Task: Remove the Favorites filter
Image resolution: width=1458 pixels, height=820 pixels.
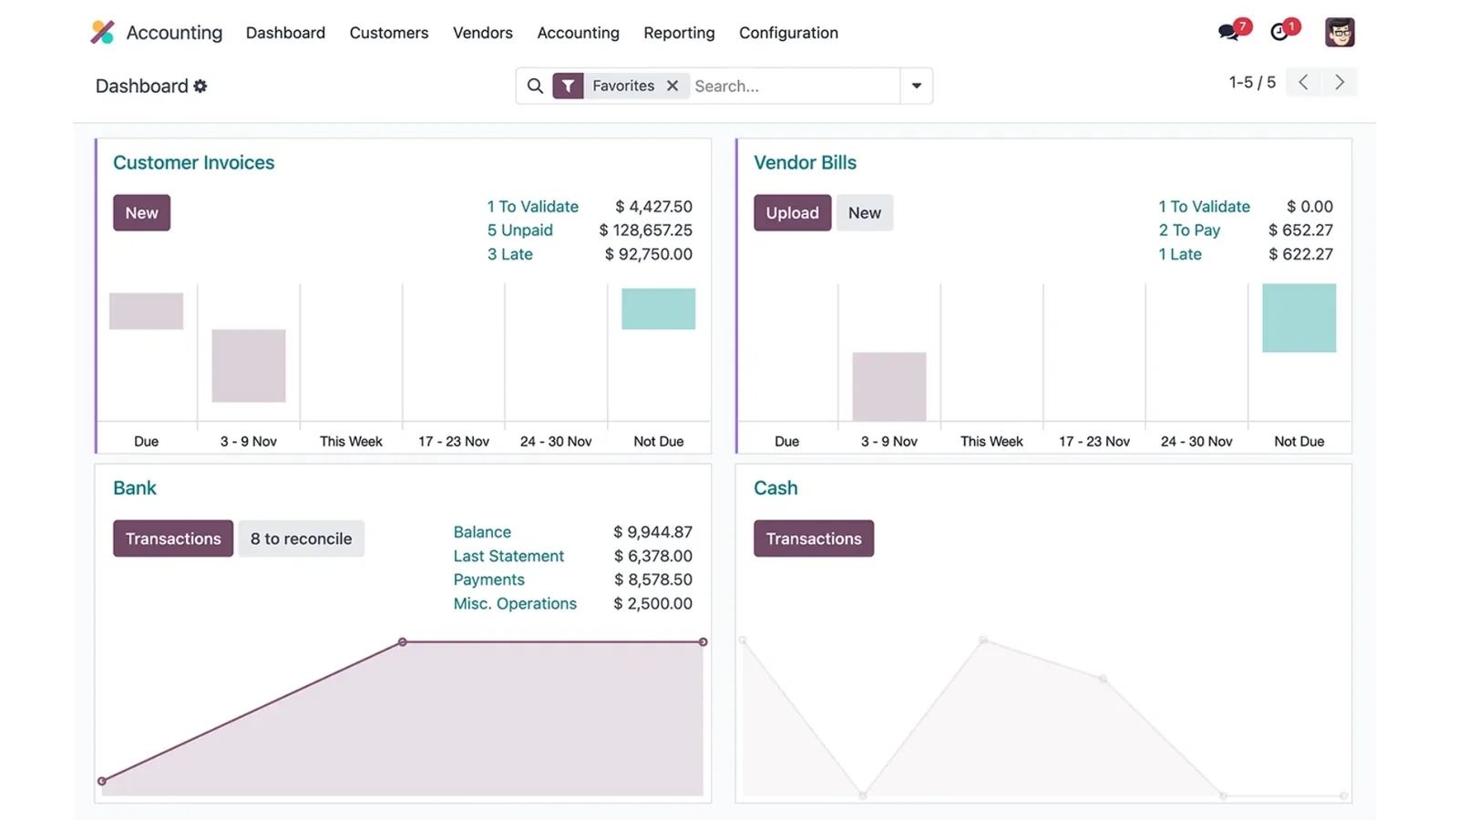Action: point(673,86)
